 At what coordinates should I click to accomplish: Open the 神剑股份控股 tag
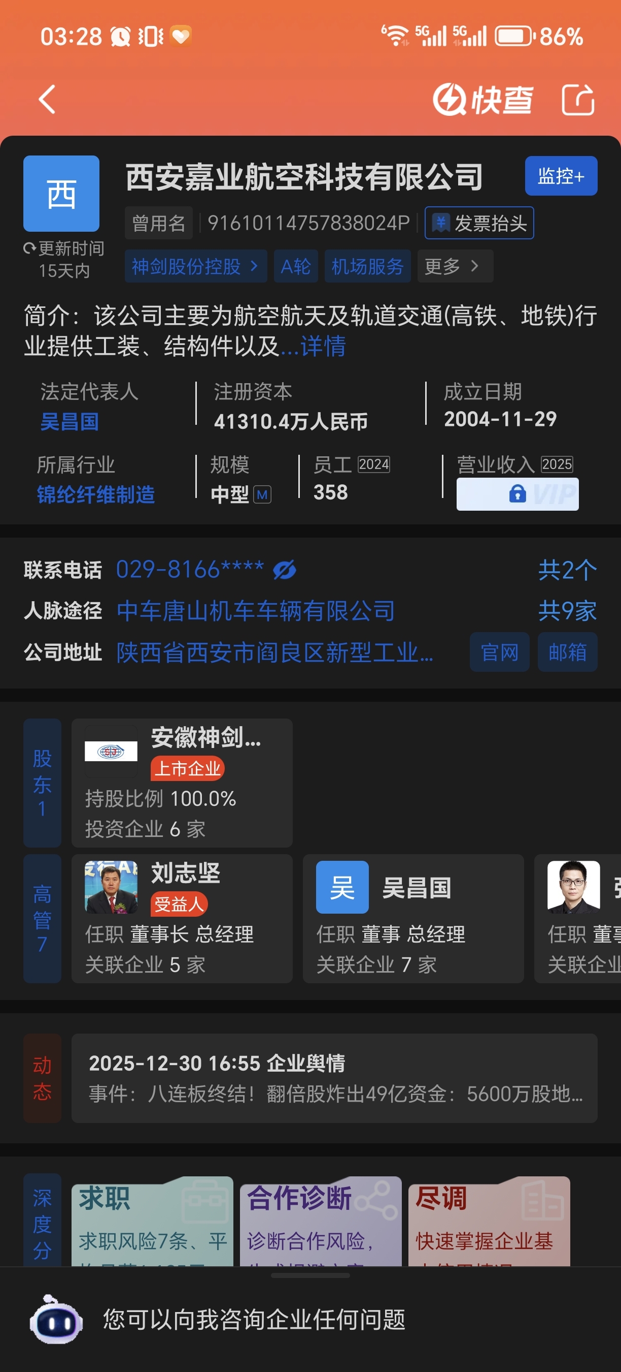click(x=196, y=266)
